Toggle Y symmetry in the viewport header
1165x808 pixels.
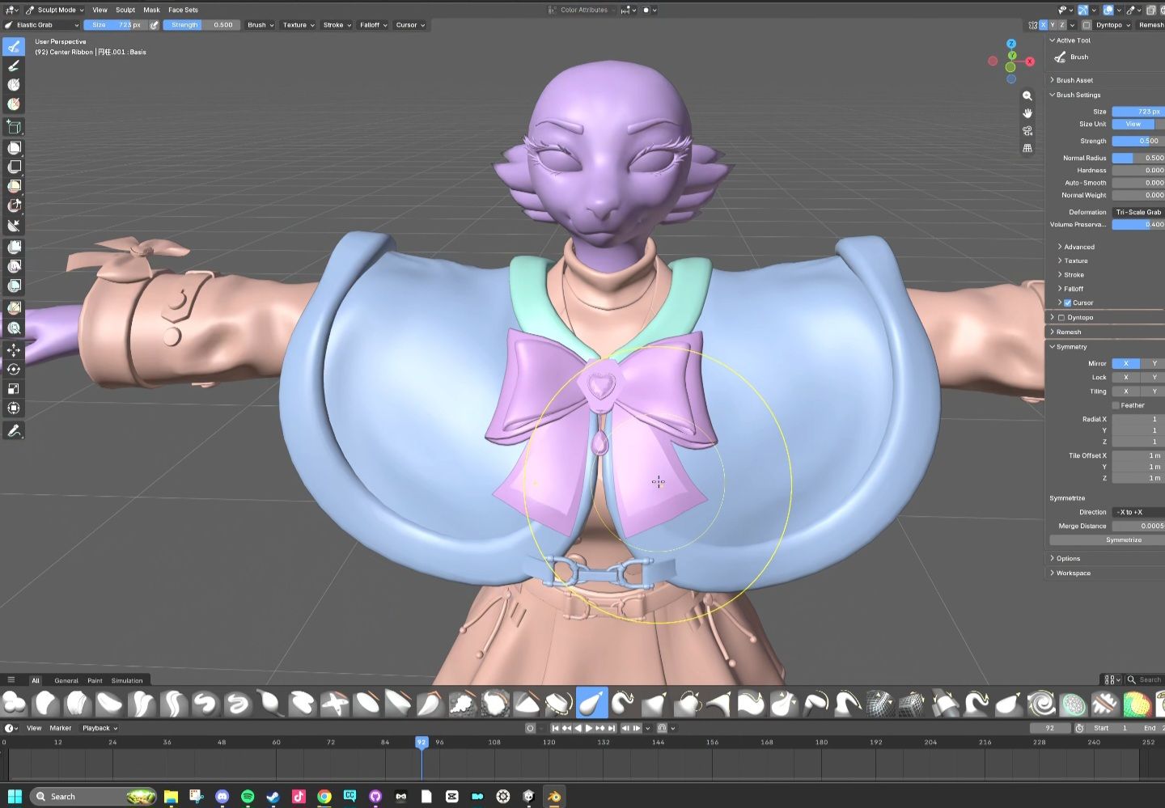point(1053,25)
